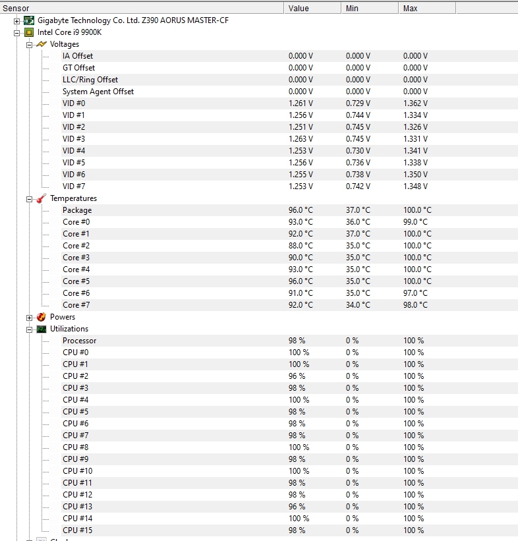Image resolution: width=518 pixels, height=541 pixels.
Task: Click the Temperatures thermometer icon
Action: click(x=41, y=198)
